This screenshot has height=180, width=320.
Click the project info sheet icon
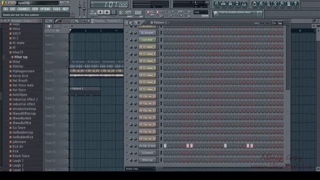tap(288, 3)
